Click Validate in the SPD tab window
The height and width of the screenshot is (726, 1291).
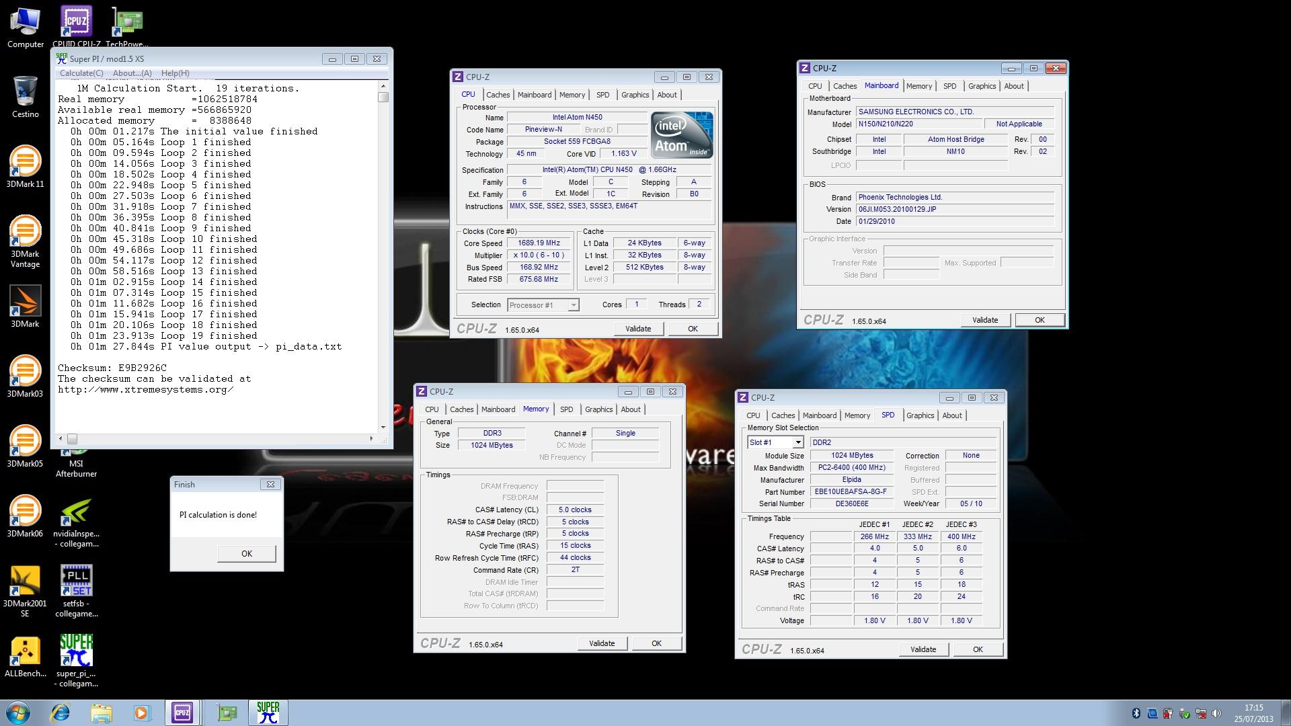tap(923, 649)
